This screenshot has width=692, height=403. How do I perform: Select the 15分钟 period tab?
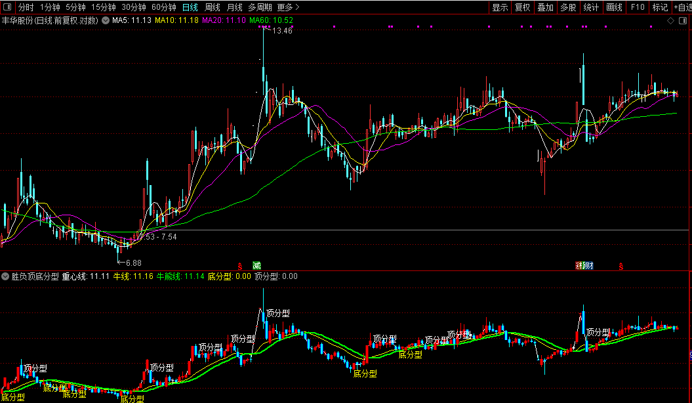pyautogui.click(x=104, y=7)
